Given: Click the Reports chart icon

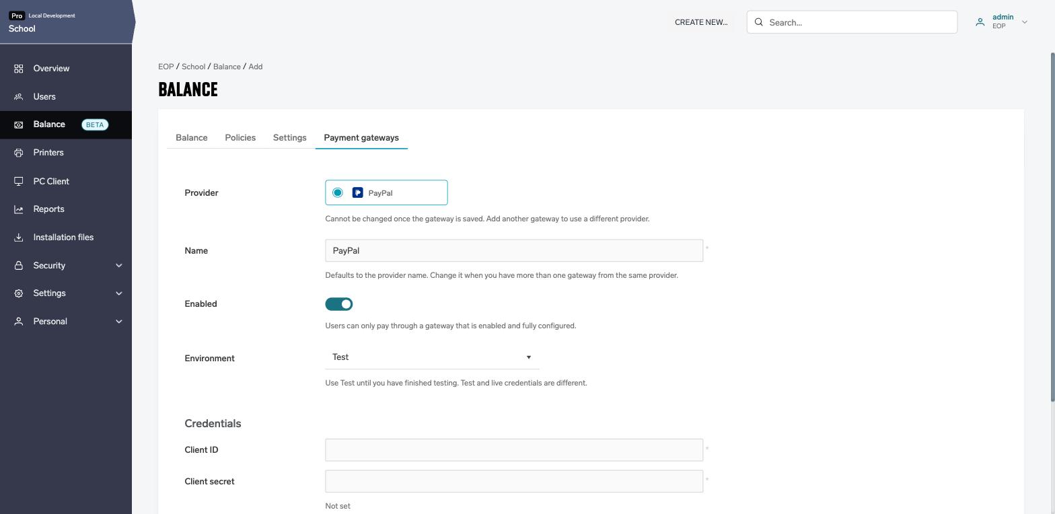Looking at the screenshot, I should 19,209.
